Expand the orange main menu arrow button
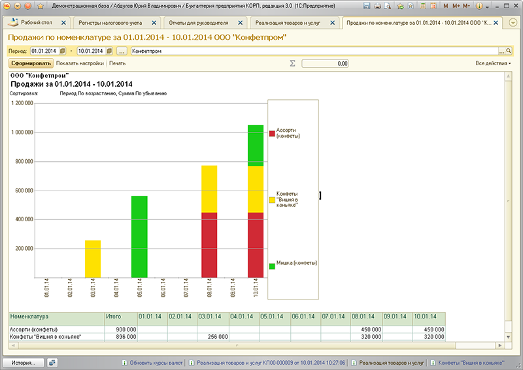523x370 pixels. tap(18, 6)
